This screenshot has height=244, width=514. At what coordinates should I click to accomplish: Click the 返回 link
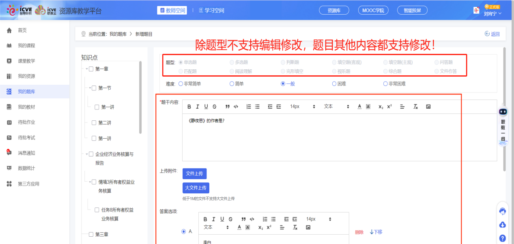492,34
